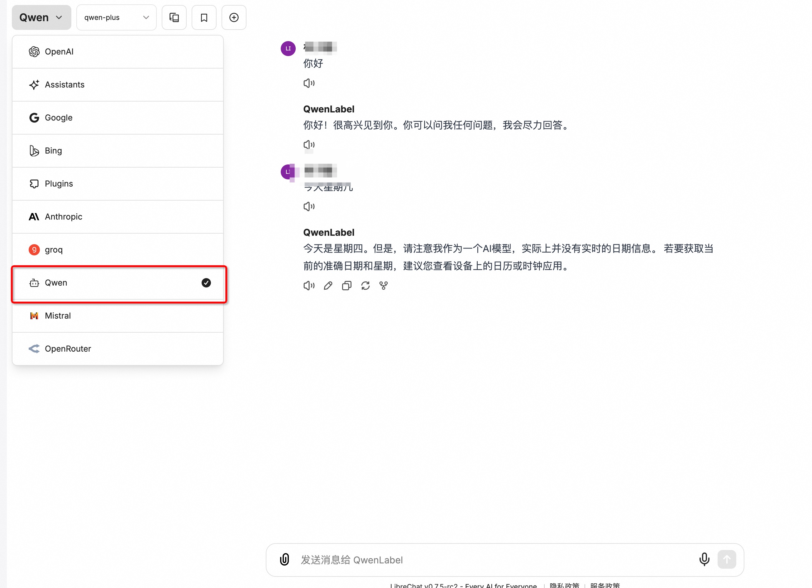Click the 你好 user message text
The width and height of the screenshot is (812, 588).
point(313,63)
